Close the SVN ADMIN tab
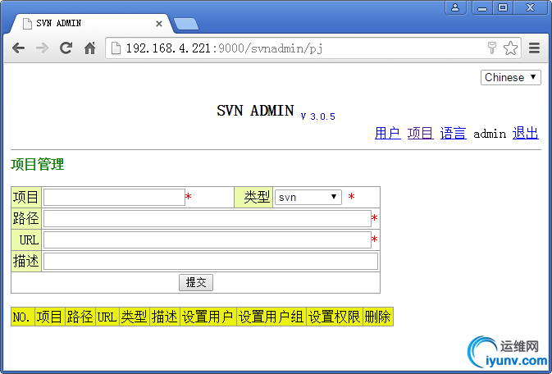This screenshot has height=374, width=552. [159, 24]
